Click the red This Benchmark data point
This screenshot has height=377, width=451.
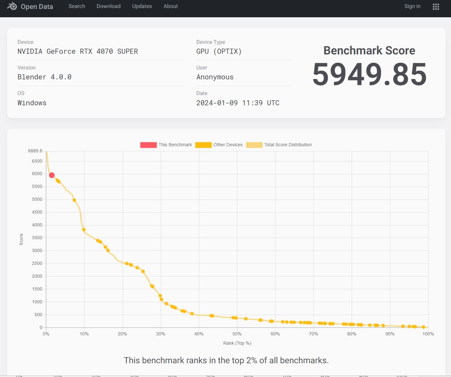tap(52, 175)
